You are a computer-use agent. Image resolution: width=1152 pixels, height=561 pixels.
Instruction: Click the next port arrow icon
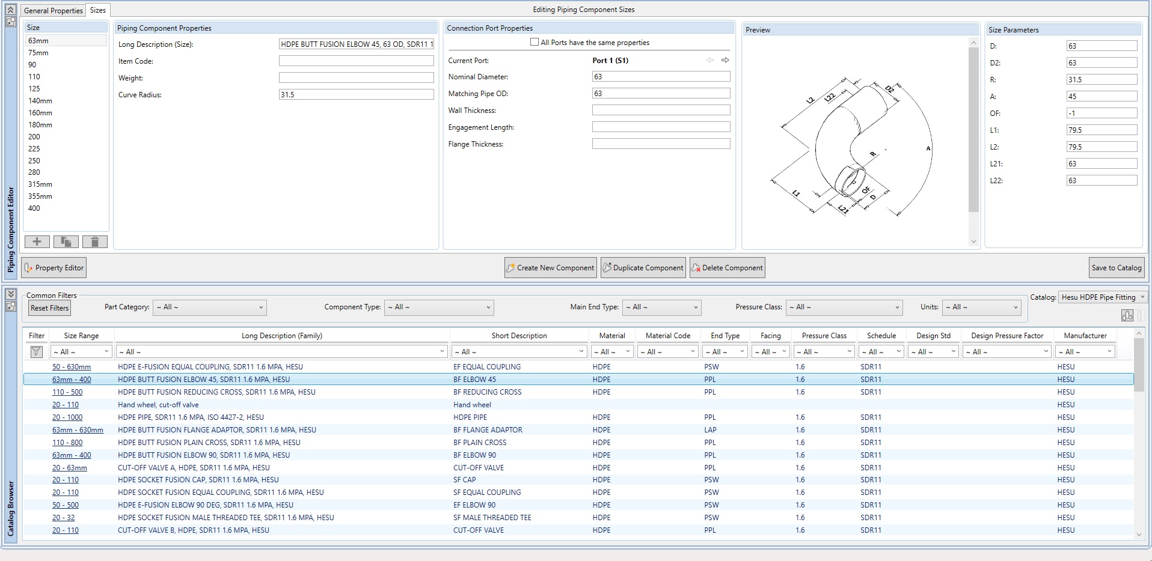pyautogui.click(x=725, y=60)
